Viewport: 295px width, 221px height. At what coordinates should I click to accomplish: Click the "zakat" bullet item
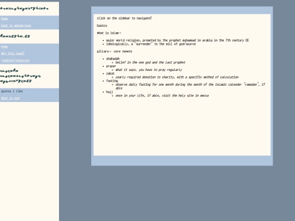pos(110,74)
